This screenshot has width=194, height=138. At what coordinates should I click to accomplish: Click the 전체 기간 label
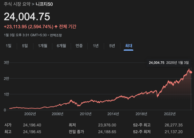67,27
